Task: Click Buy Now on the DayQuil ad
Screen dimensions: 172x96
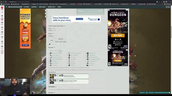Action: click(25, 45)
